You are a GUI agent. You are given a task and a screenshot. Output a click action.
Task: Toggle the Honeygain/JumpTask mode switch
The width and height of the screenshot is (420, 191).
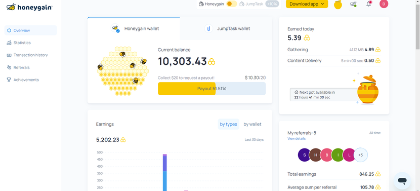click(x=231, y=4)
